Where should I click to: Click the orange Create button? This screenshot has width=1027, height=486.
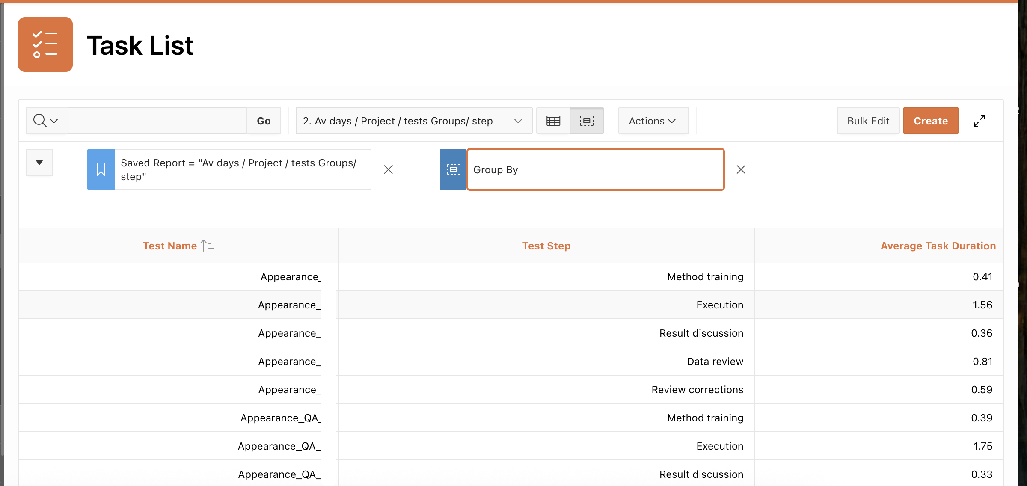click(x=930, y=121)
